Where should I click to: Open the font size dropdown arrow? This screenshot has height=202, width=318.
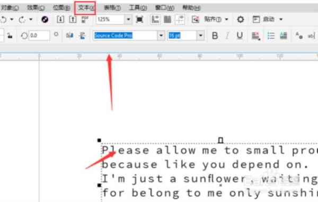tap(200, 36)
